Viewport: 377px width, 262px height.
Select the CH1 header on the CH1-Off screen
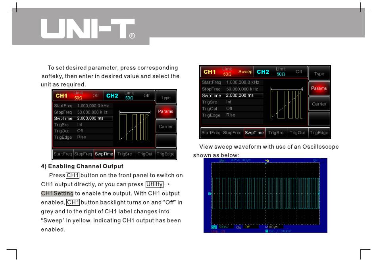coord(78,96)
